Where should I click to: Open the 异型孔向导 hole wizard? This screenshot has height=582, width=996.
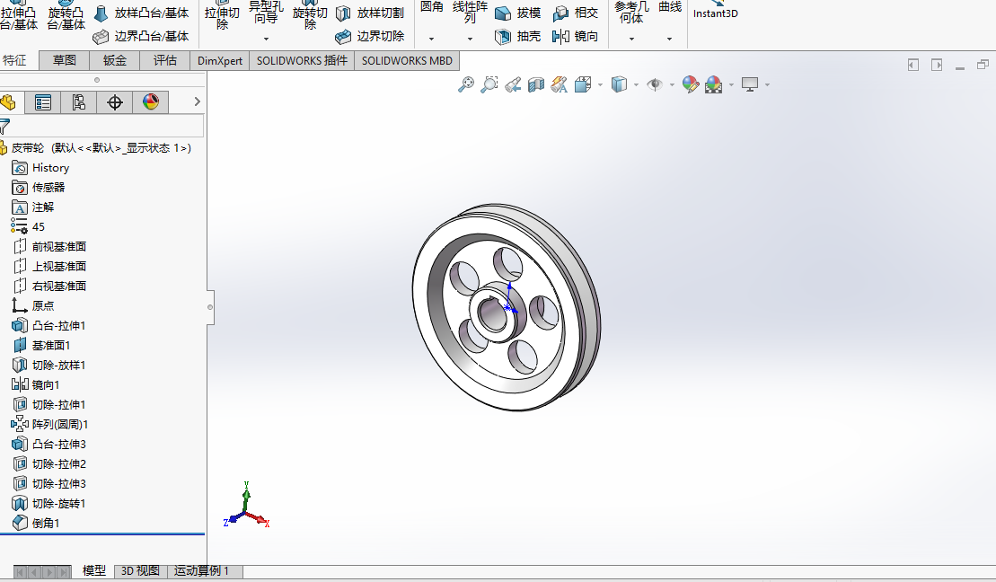pos(266,12)
